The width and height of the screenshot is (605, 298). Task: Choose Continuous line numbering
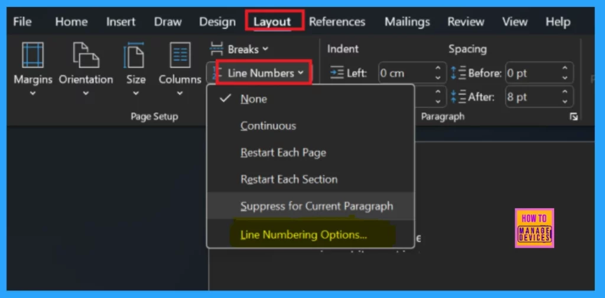311,126
